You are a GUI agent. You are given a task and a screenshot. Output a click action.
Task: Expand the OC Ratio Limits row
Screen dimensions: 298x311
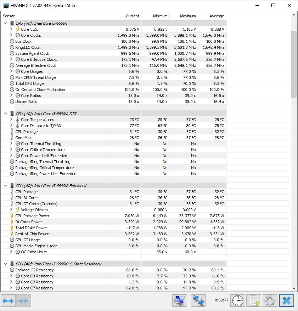[x=11, y=252]
